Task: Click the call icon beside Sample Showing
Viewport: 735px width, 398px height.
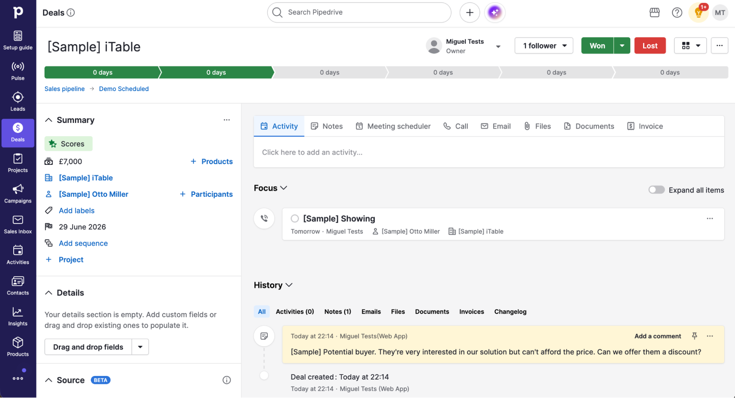Action: point(264,218)
